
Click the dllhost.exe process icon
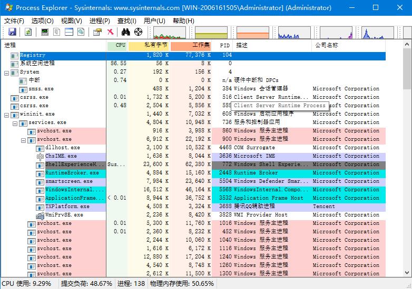coord(40,148)
